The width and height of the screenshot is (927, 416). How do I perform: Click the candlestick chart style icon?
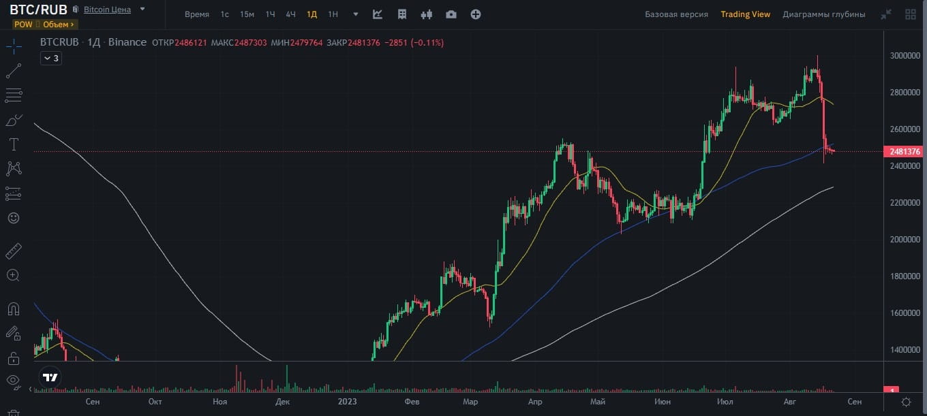click(427, 14)
